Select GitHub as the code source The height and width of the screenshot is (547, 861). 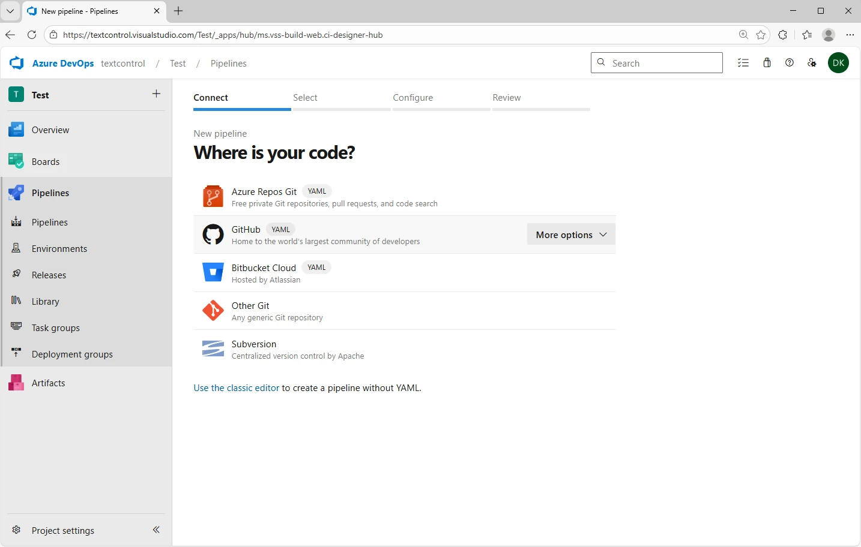[246, 229]
